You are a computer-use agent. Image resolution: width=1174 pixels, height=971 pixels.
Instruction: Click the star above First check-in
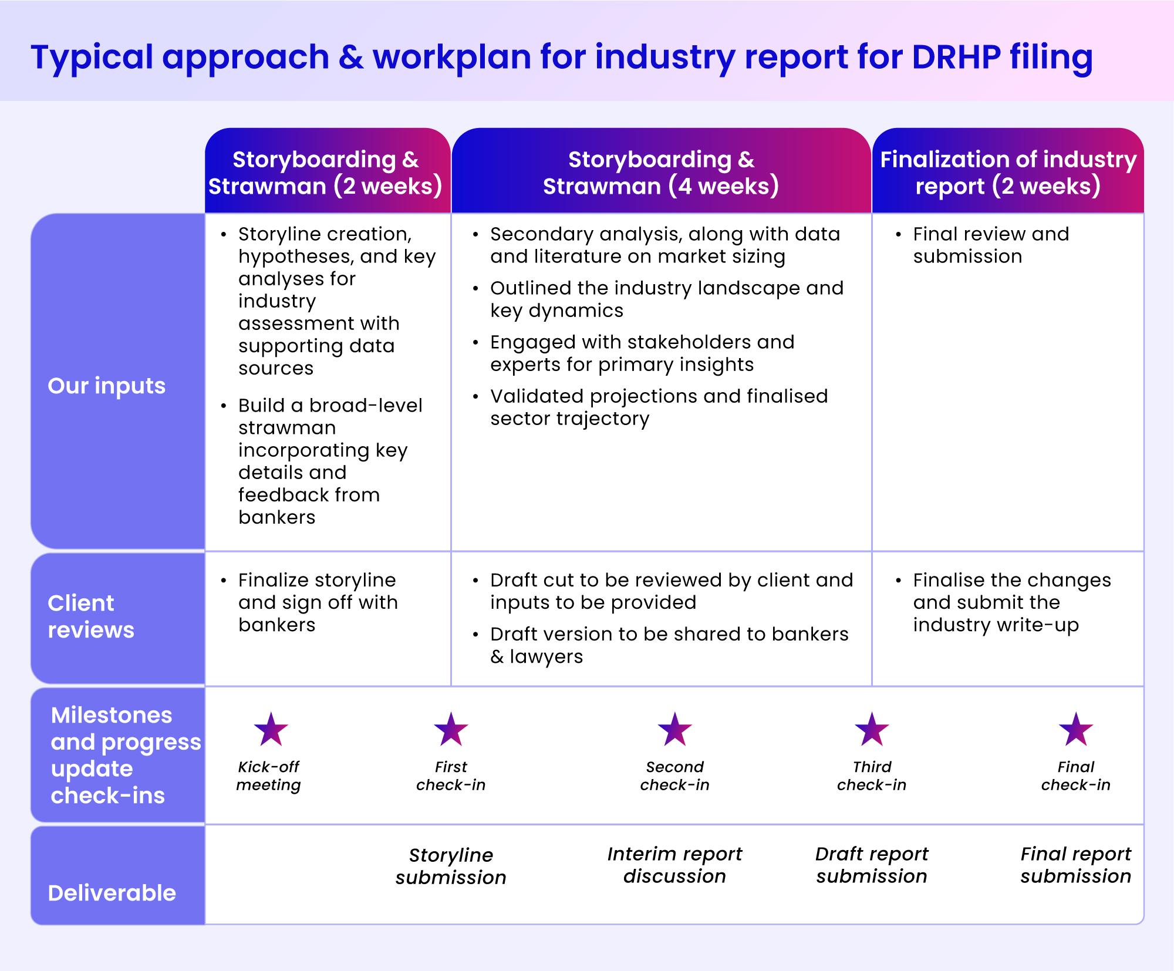[x=451, y=729]
